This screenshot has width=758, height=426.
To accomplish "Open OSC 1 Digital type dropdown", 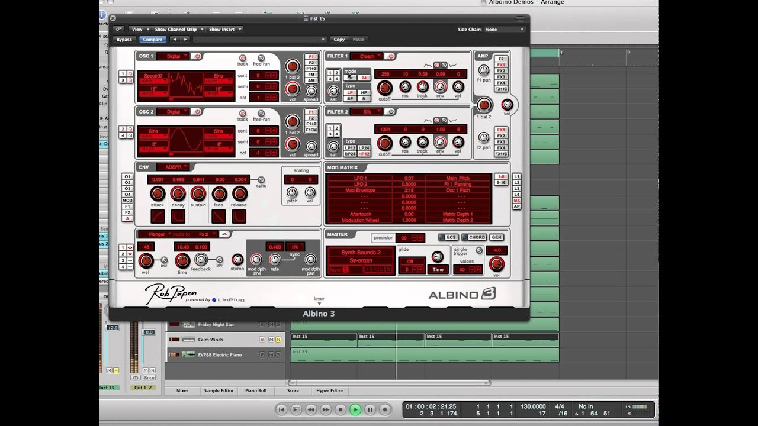I will (174, 56).
